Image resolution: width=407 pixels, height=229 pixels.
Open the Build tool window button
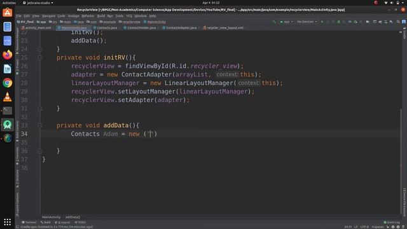point(46,222)
